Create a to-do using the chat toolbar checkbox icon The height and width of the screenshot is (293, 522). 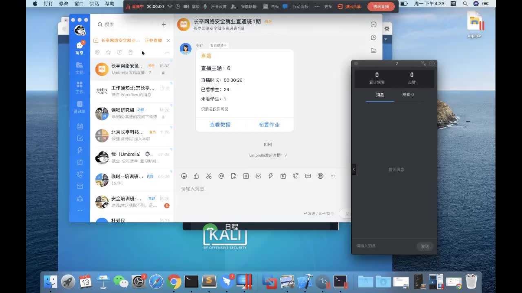click(258, 176)
